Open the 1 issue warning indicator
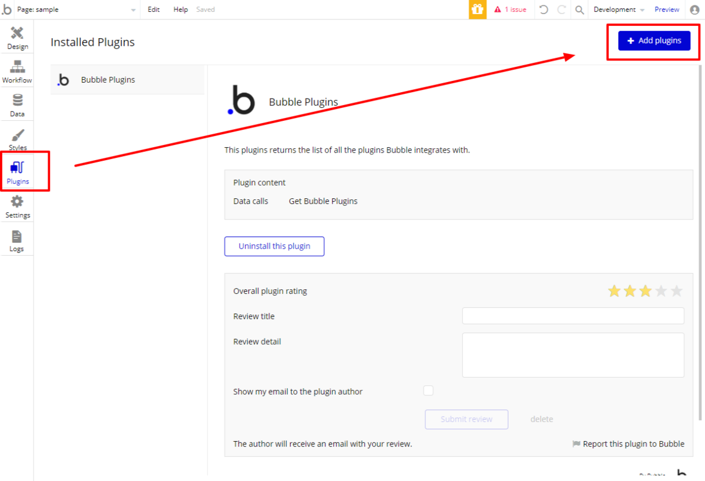This screenshot has height=481, width=705. click(x=510, y=9)
